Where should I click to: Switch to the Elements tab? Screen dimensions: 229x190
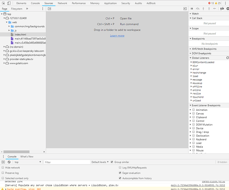click(x=21, y=3)
